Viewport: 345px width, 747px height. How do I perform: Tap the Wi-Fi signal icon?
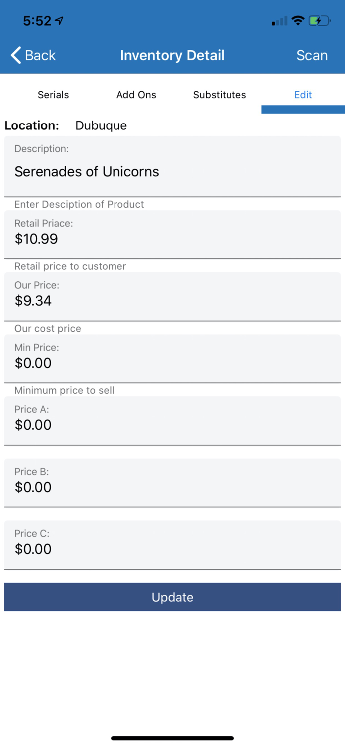tap(298, 21)
